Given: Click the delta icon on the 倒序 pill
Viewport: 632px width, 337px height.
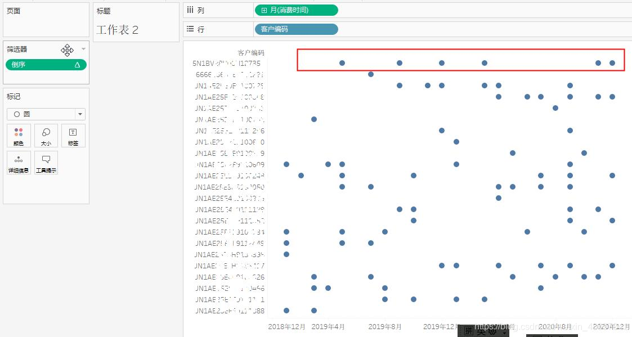Looking at the screenshot, I should click(78, 65).
